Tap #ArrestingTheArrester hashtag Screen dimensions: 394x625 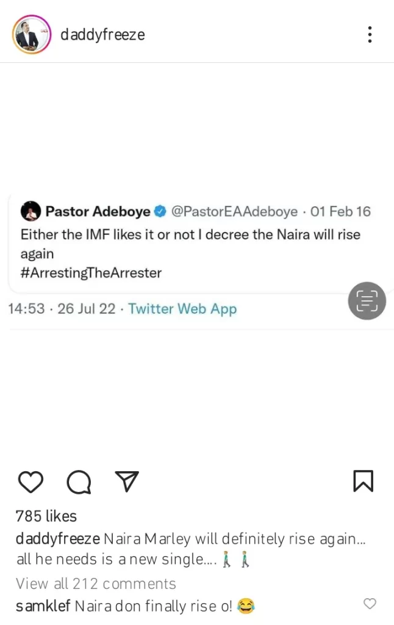91,273
